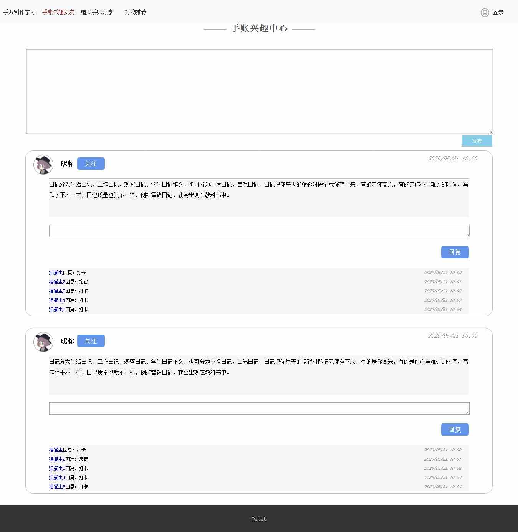The height and width of the screenshot is (532, 518).
Task: Click the second post's hat-girl avatar
Action: tap(43, 342)
